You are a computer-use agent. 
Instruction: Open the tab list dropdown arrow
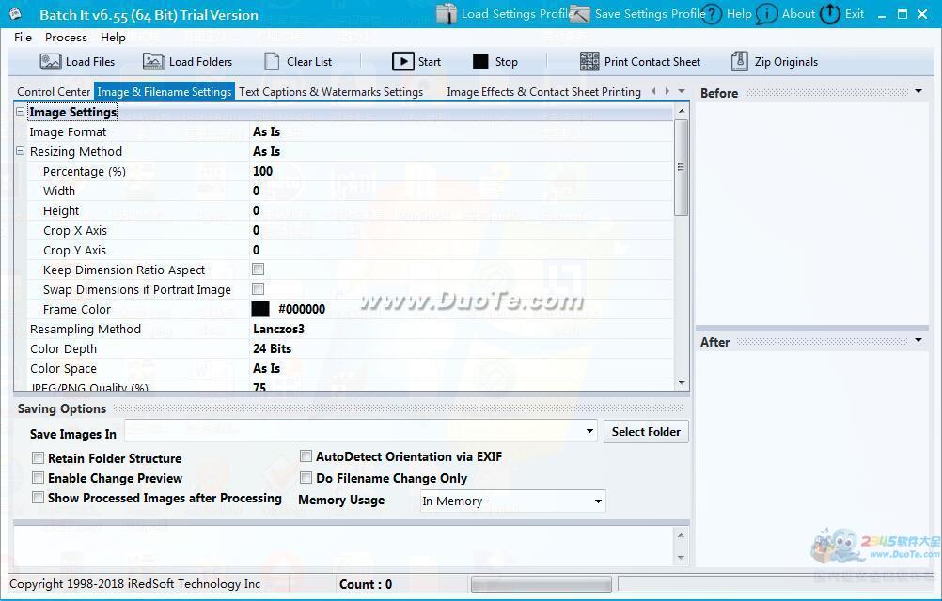682,91
